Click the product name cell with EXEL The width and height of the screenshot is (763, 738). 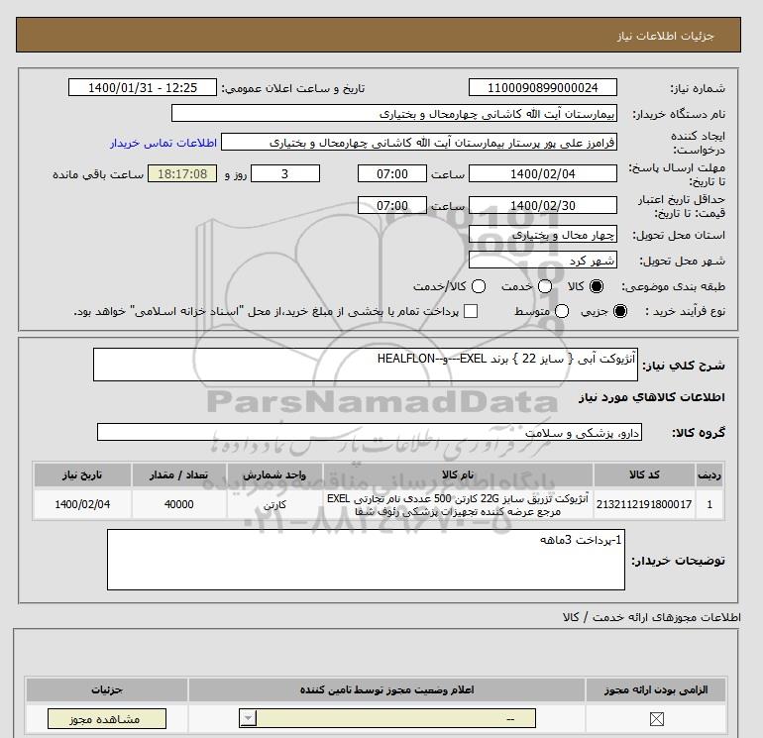click(x=458, y=504)
